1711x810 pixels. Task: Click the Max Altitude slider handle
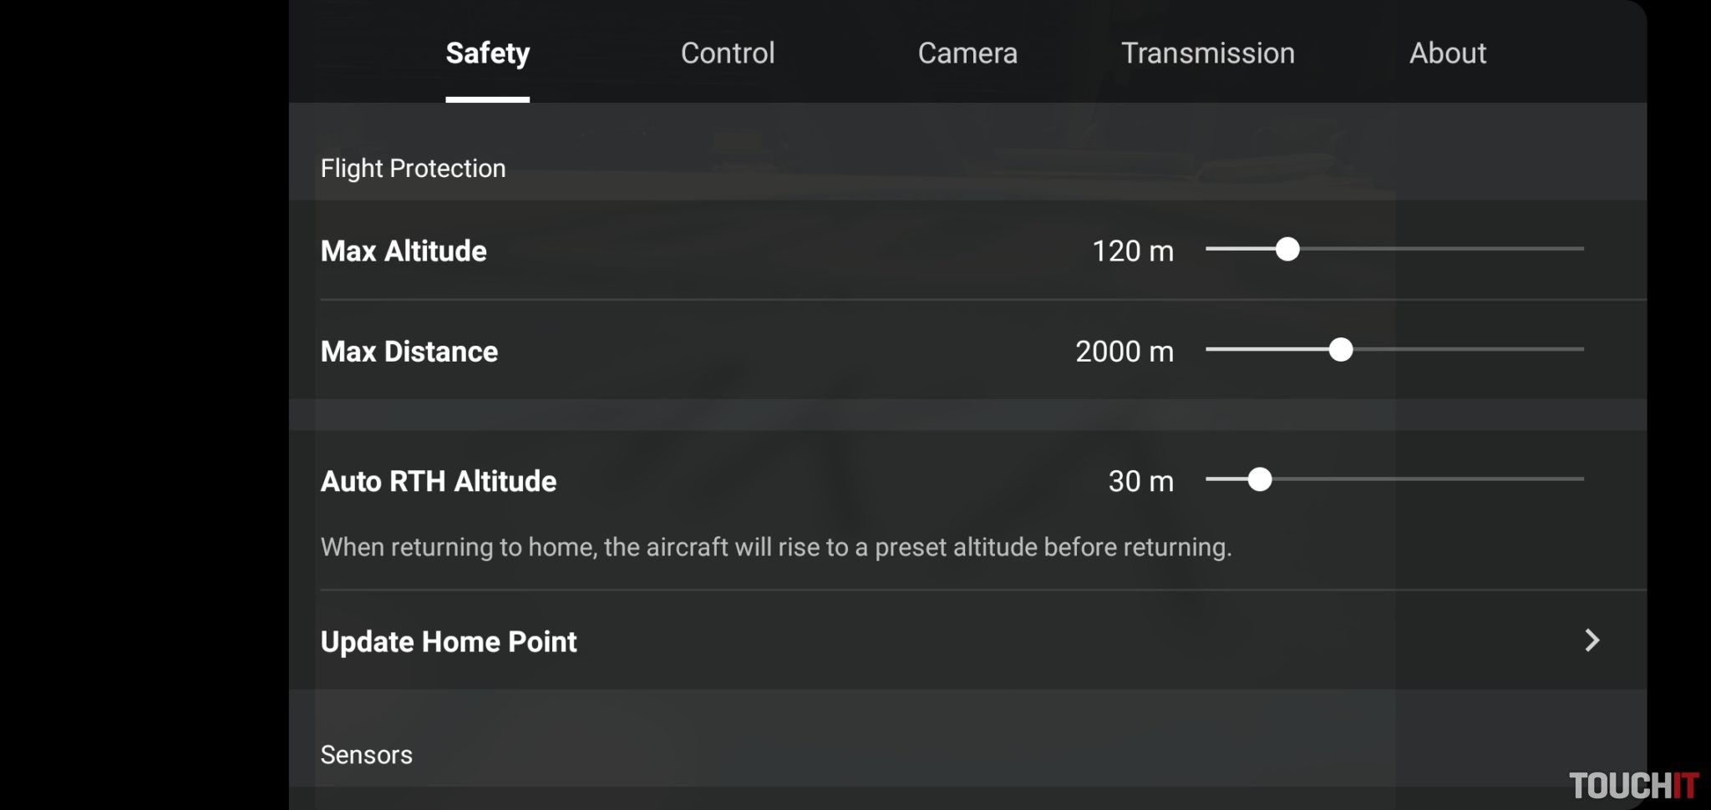(x=1287, y=249)
